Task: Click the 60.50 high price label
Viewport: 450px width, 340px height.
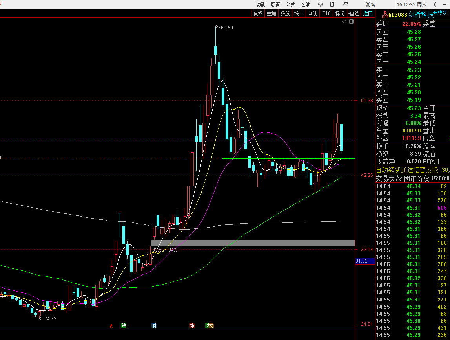Action: point(227,28)
